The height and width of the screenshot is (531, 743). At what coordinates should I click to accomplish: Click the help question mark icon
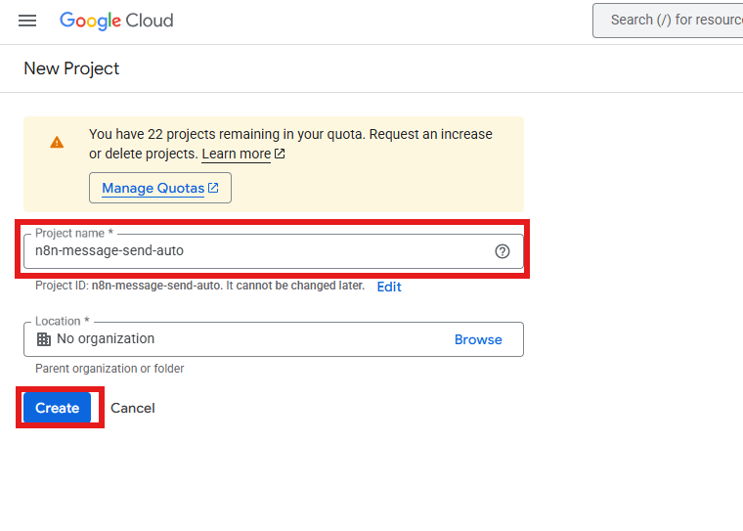point(503,251)
